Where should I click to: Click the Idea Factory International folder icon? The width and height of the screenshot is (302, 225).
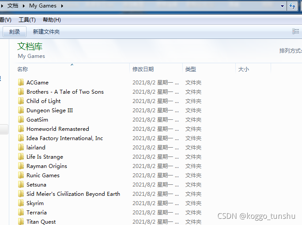[x=21, y=138]
